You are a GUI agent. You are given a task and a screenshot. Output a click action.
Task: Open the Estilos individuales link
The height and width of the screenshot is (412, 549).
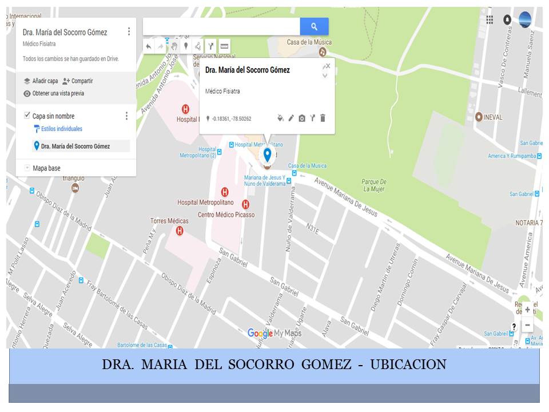(x=61, y=129)
